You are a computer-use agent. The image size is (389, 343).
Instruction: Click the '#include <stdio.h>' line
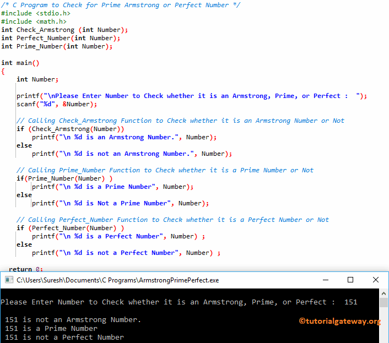pos(36,13)
